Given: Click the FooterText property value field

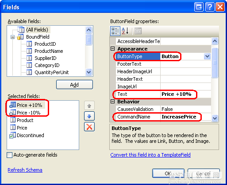Looking at the screenshot, I should click(185, 64).
